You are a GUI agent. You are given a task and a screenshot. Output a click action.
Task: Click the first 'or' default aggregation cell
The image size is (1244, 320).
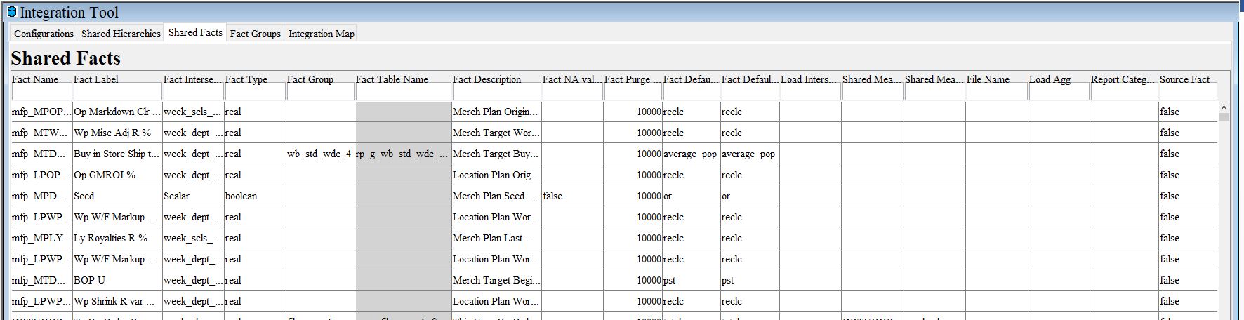[691, 196]
